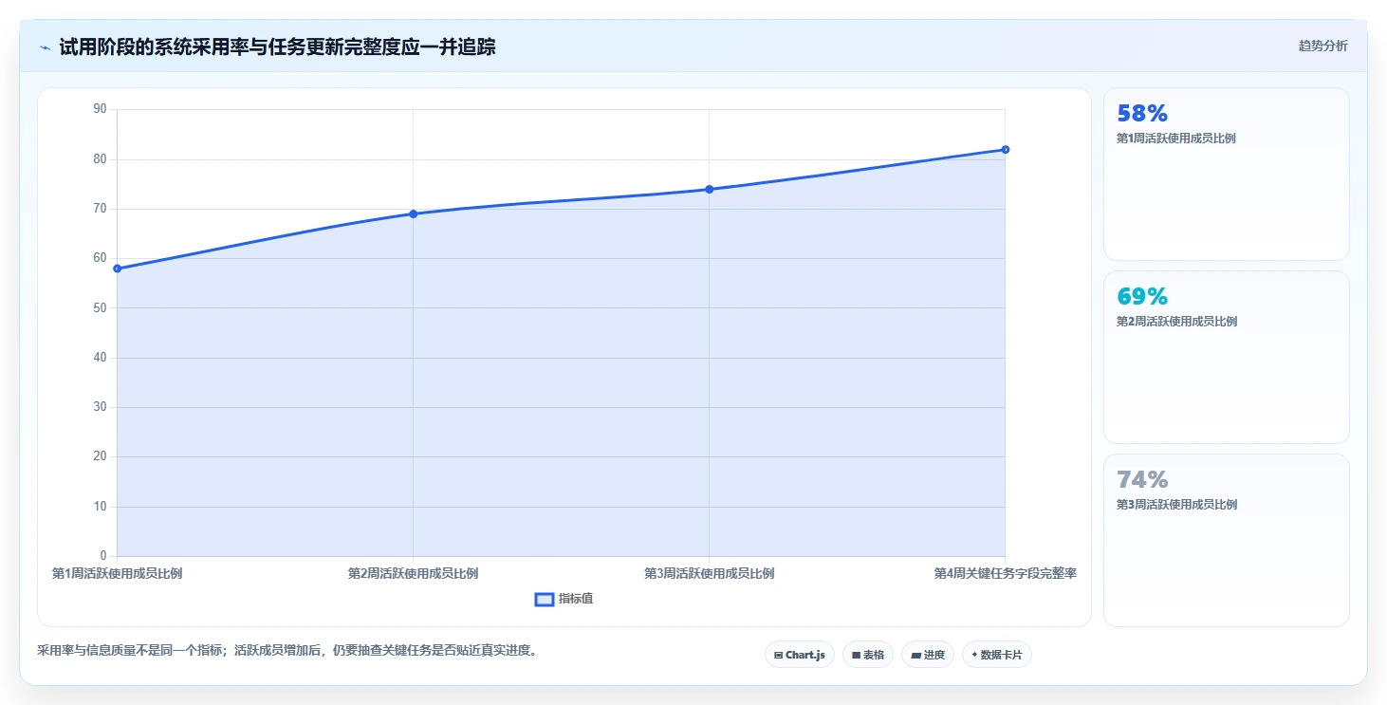Click the trend icon before the panel title
The width and height of the screenshot is (1387, 705).
pyautogui.click(x=45, y=47)
